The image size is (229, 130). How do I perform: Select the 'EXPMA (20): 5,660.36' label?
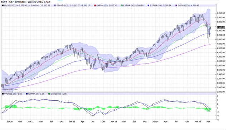point(107,6)
